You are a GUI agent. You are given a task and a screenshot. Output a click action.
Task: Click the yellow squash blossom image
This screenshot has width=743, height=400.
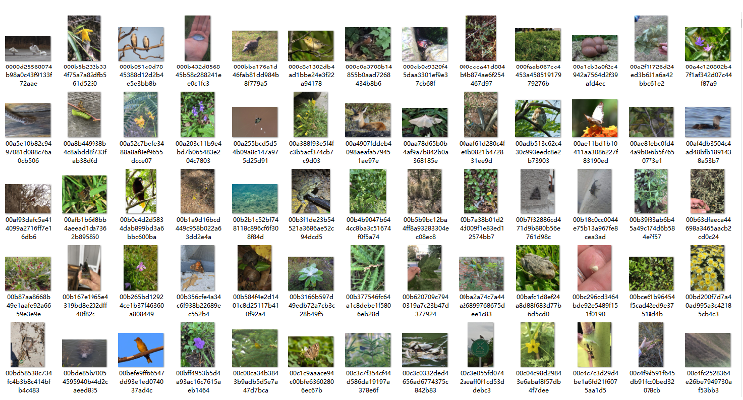538,344
